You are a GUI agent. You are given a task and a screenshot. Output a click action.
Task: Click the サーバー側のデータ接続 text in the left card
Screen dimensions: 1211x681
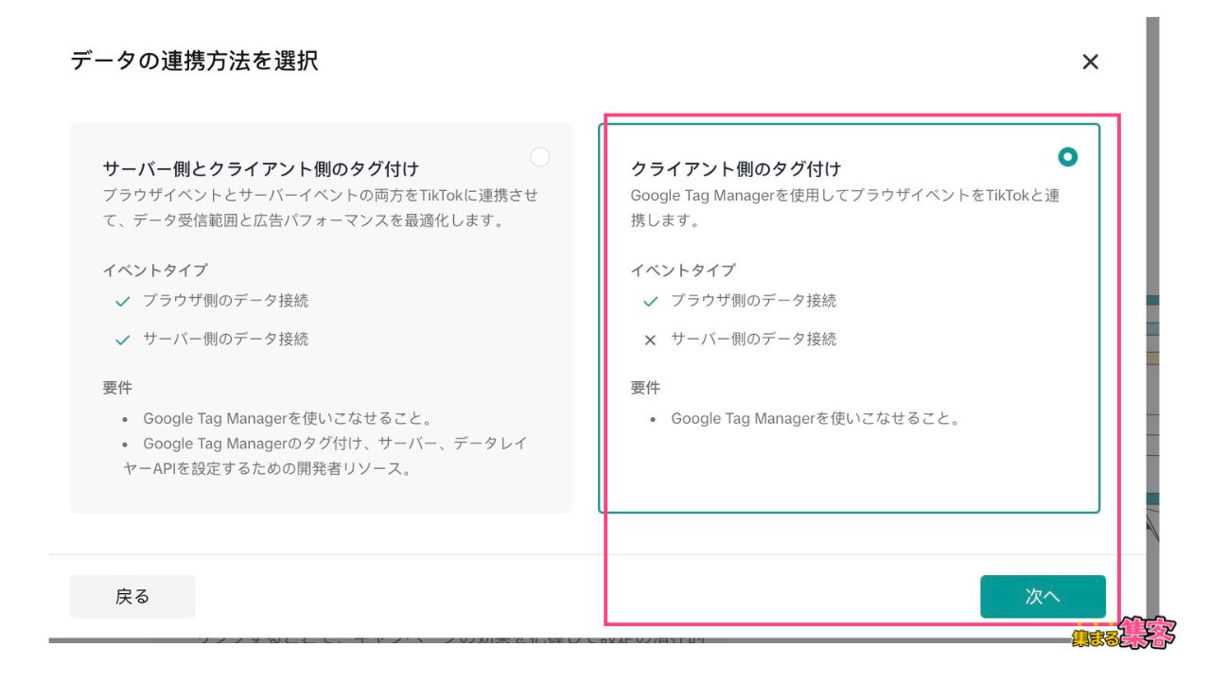click(x=225, y=339)
